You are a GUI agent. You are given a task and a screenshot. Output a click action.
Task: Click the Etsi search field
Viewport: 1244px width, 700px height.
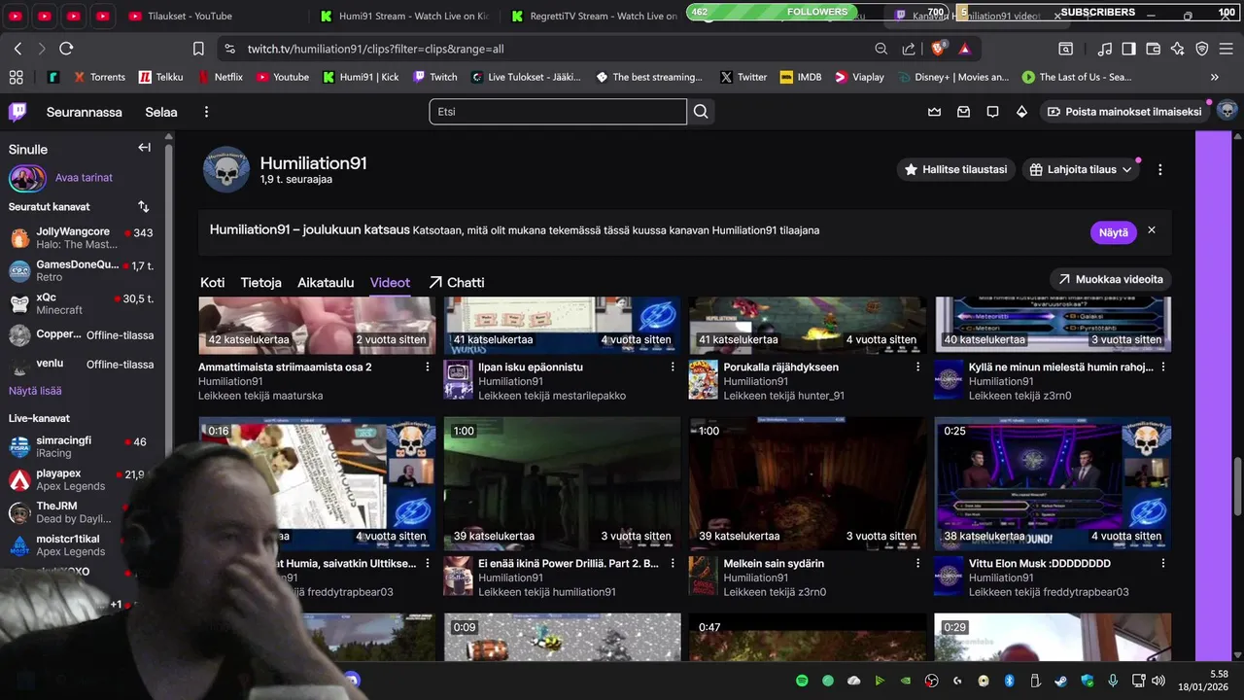click(558, 112)
